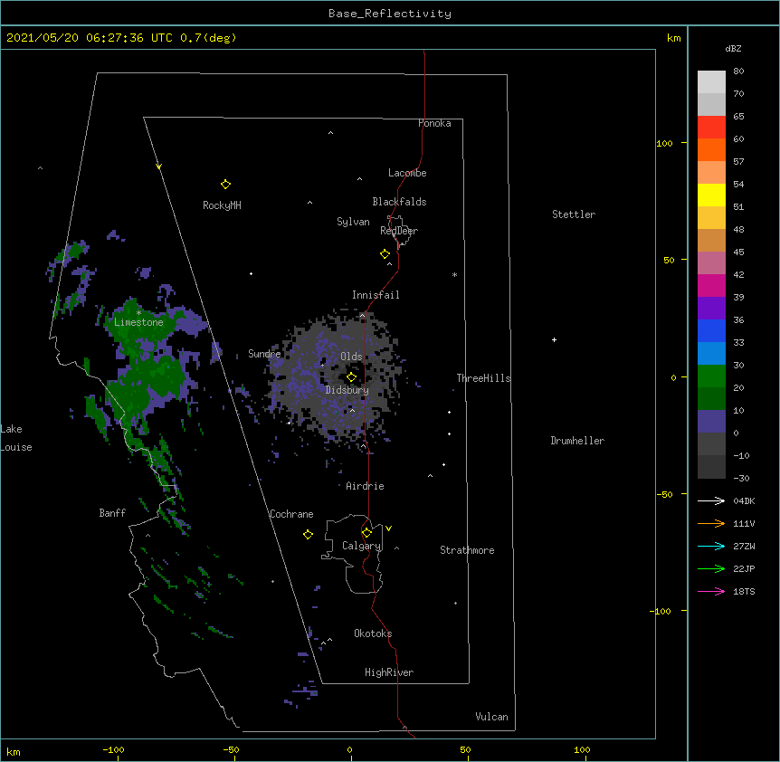This screenshot has height=762, width=780.
Task: Click the orange 111V arrow in legend
Action: pos(711,523)
